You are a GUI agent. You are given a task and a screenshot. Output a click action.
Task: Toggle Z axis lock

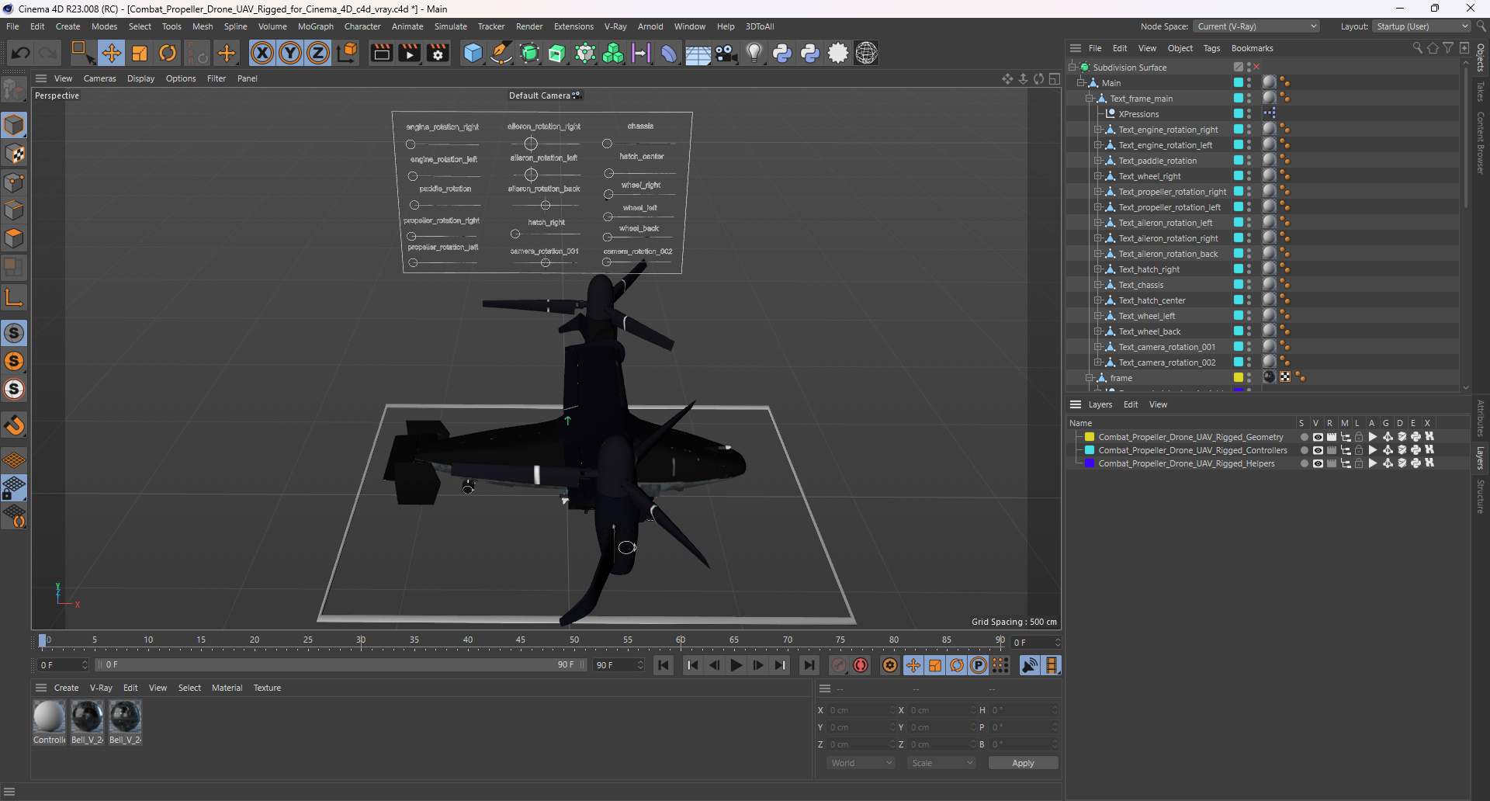318,53
